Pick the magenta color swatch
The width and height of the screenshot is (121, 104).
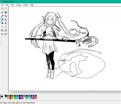(22, 98)
